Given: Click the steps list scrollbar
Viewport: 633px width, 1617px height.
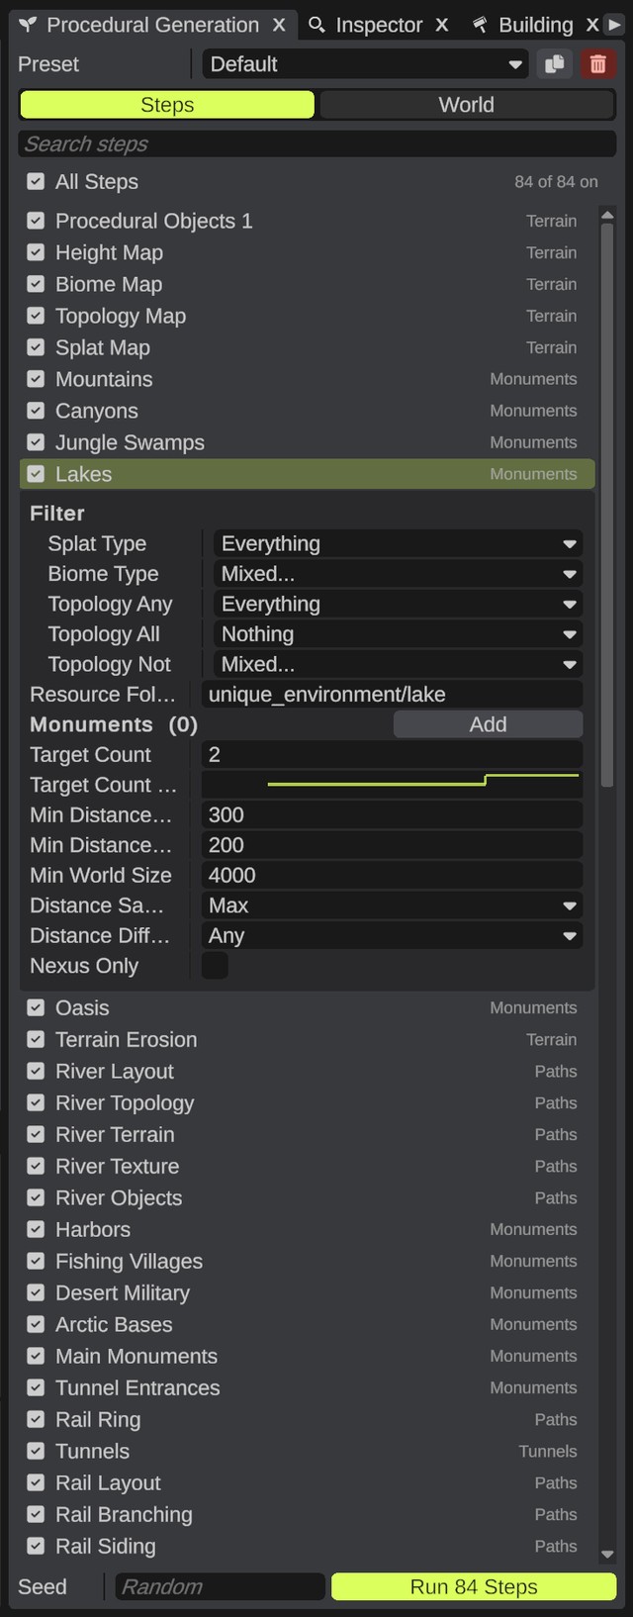Looking at the screenshot, I should tap(607, 507).
